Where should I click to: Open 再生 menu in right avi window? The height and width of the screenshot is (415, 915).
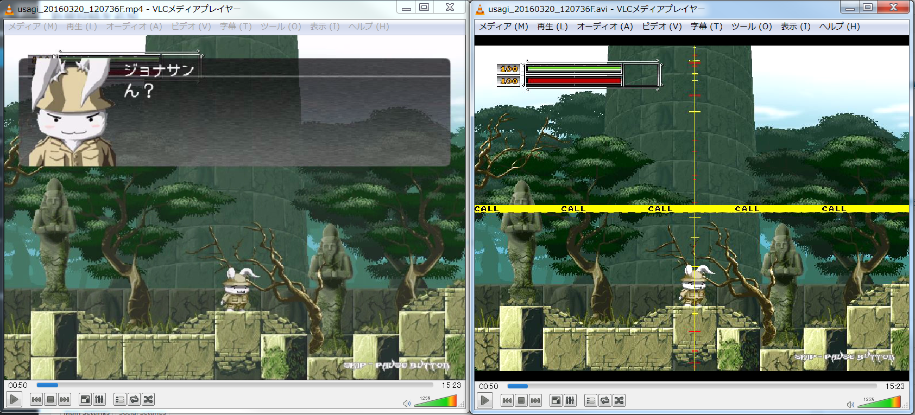(552, 26)
